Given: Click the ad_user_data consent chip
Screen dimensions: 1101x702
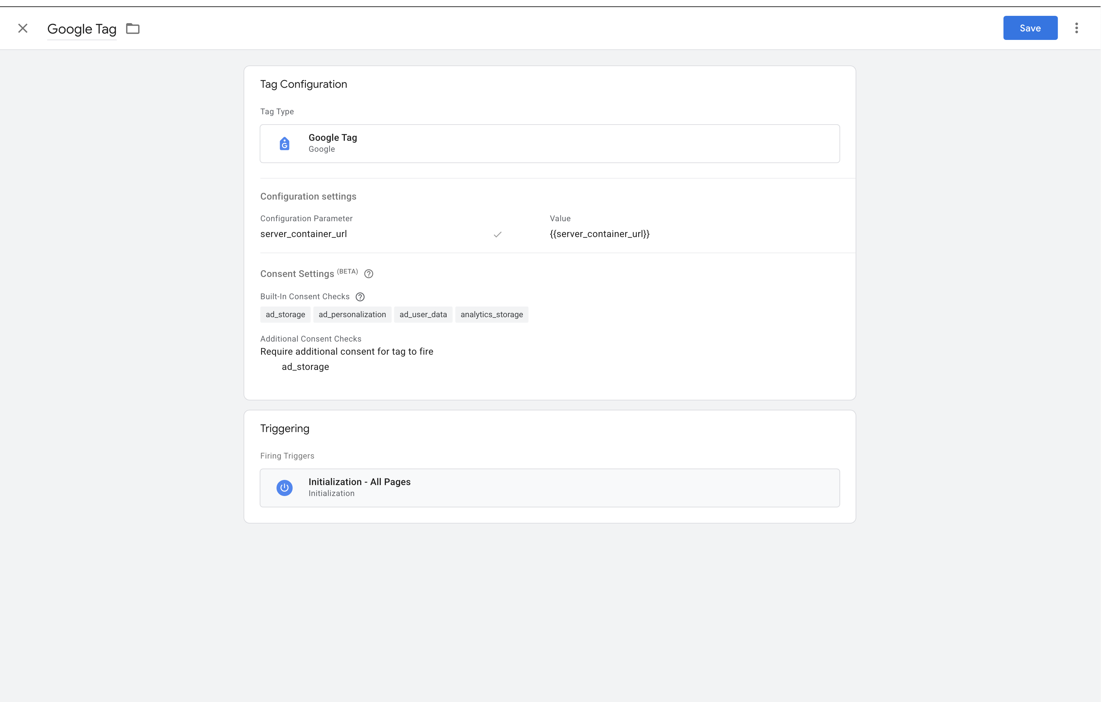Looking at the screenshot, I should point(423,315).
